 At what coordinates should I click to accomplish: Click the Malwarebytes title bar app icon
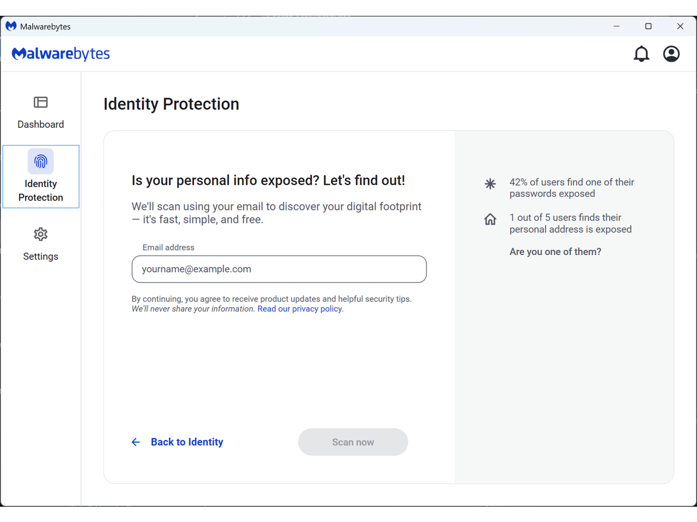[11, 26]
